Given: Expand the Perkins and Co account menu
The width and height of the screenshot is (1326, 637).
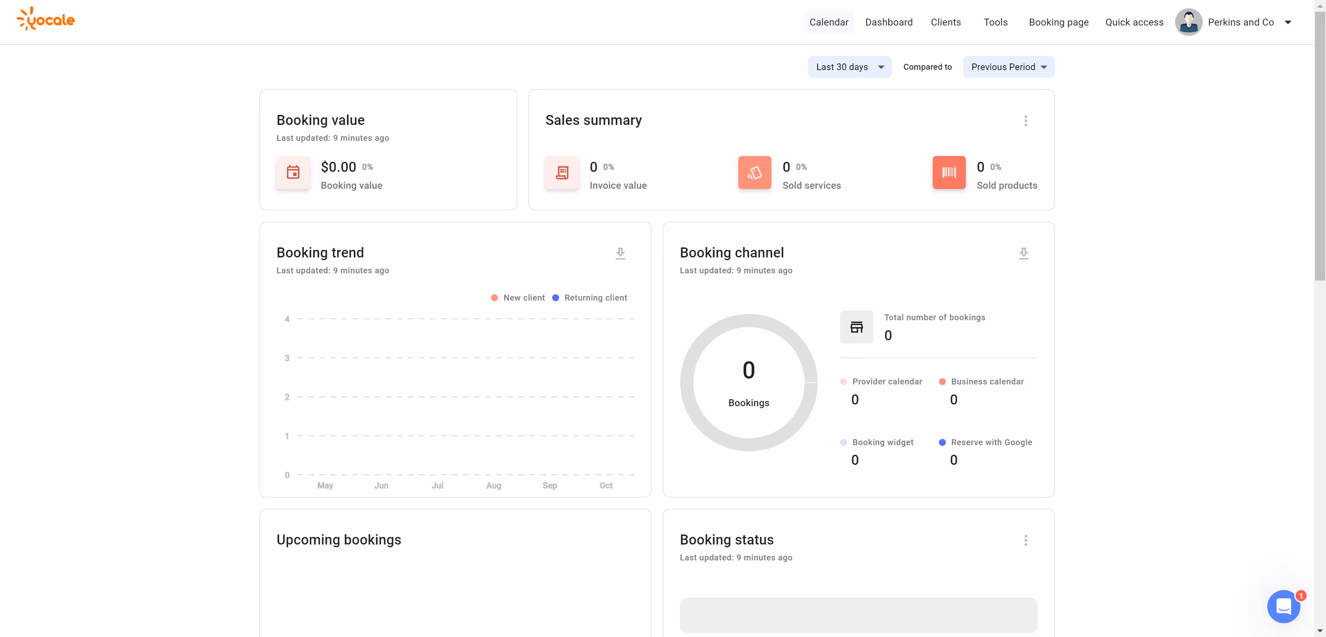Looking at the screenshot, I should click(1287, 22).
